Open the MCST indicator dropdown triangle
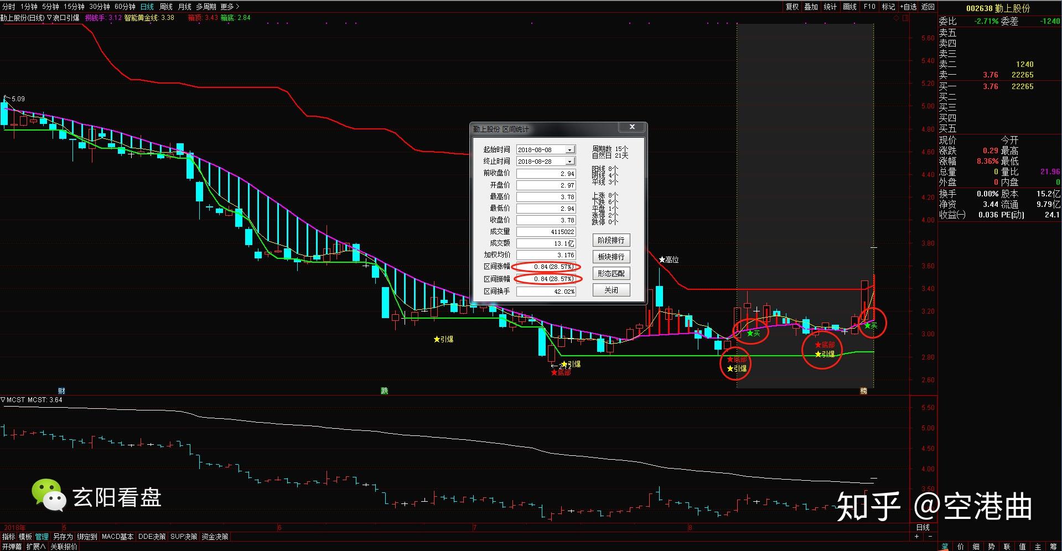The height and width of the screenshot is (551, 1062). [3, 399]
